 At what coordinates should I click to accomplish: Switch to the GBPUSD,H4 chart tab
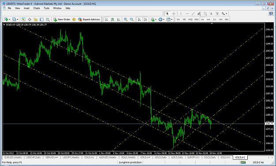pos(52,157)
